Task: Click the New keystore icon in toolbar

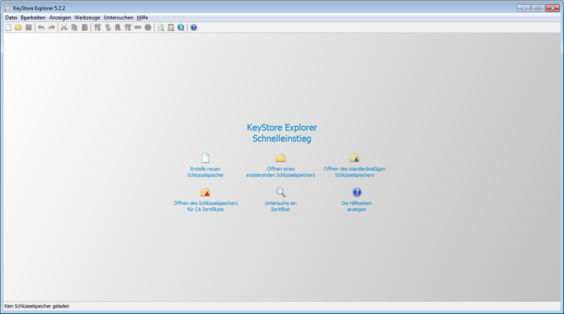Action: 8,27
